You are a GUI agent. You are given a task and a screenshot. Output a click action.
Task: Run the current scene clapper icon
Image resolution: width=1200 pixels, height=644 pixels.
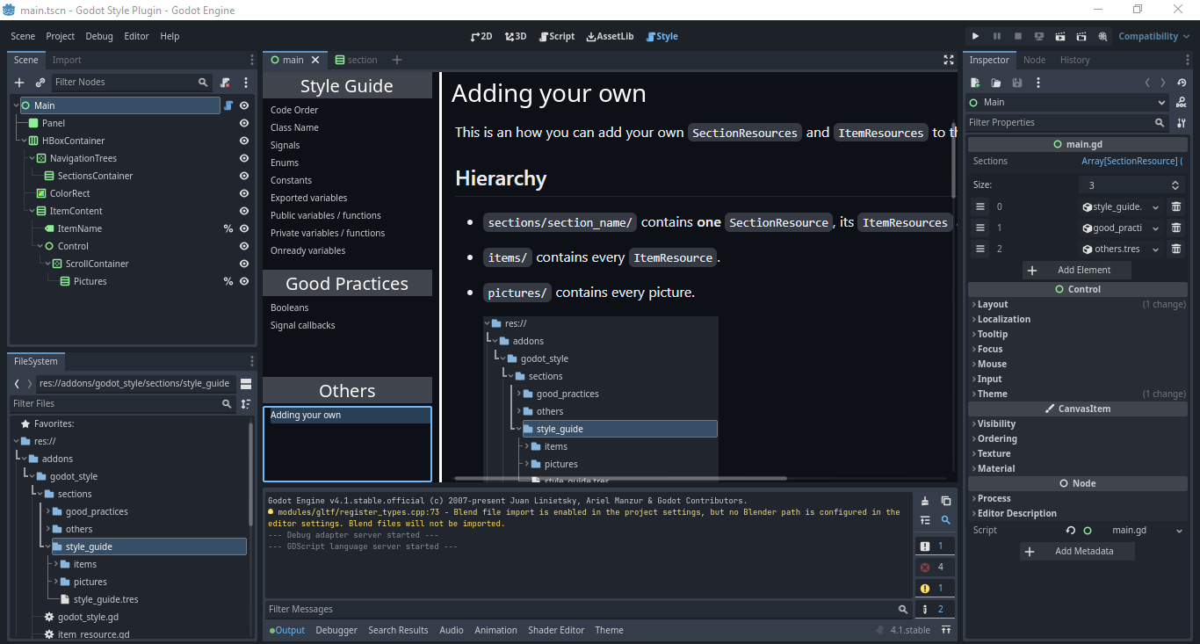1060,36
